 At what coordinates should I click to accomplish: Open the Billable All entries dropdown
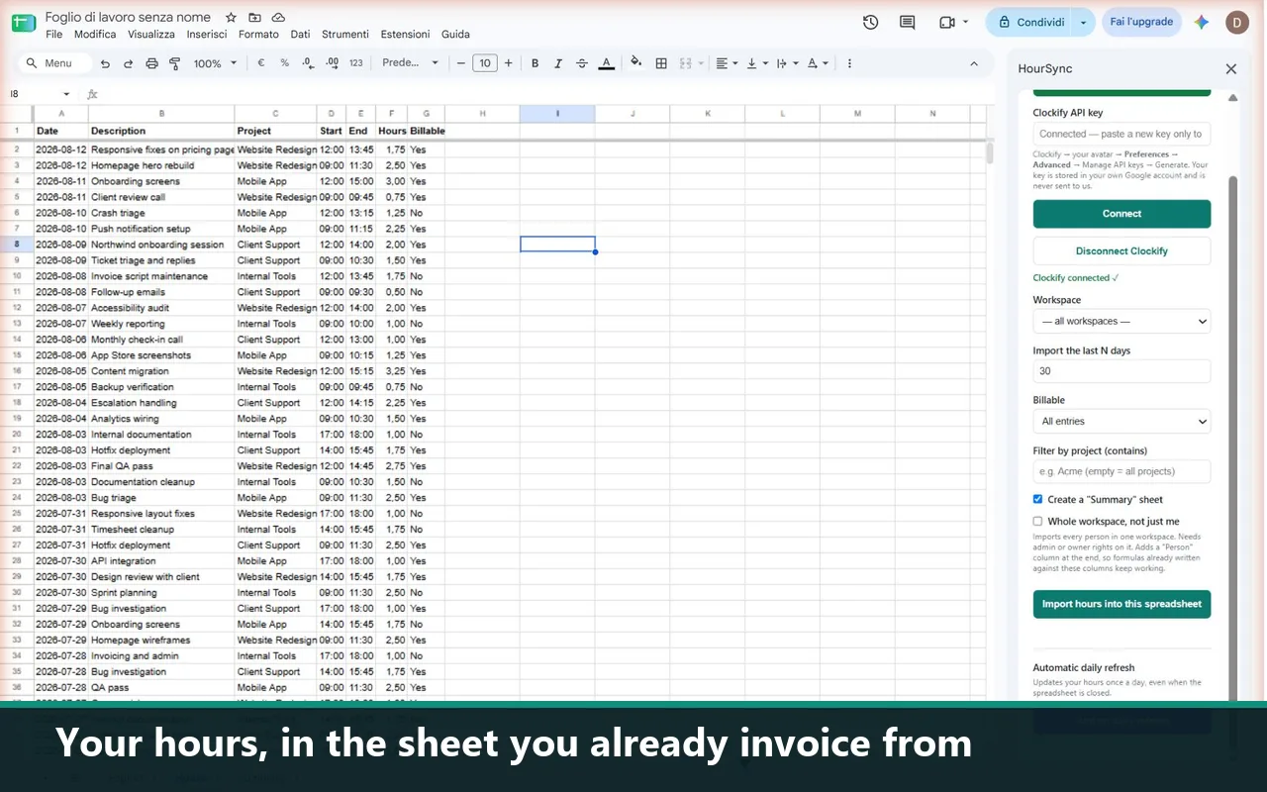(1121, 421)
